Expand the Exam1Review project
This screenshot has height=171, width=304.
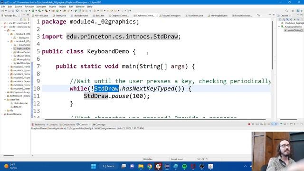(2, 114)
